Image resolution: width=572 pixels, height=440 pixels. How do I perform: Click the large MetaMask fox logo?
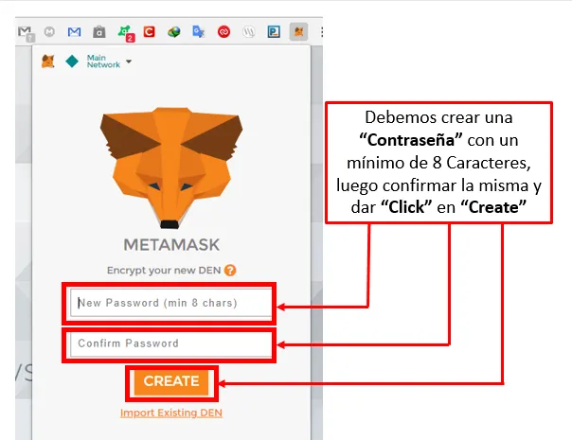pos(171,167)
